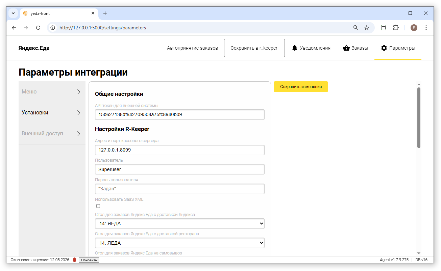Open the tab search dropdown arrow
Image resolution: width=441 pixels, height=271 pixels.
(13, 13)
